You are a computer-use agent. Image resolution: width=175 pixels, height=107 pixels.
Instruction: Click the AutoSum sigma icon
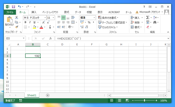pyautogui.click(x=147, y=17)
